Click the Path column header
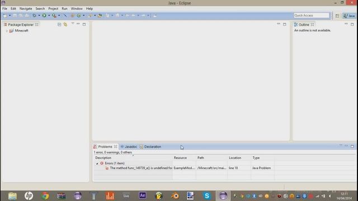Viewport: 358px width, 201px height. 211,157
